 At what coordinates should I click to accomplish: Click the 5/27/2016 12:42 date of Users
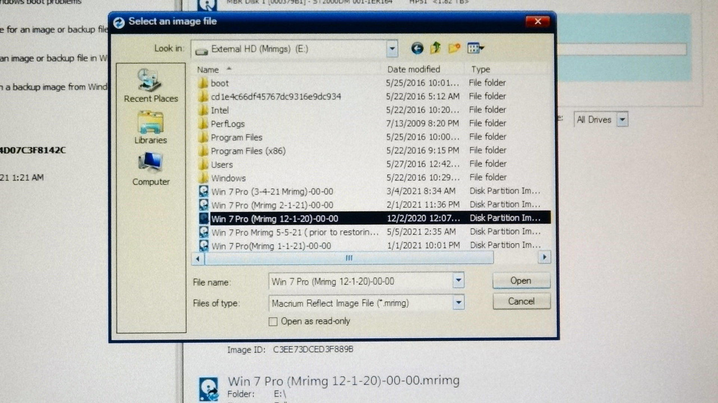[422, 163]
